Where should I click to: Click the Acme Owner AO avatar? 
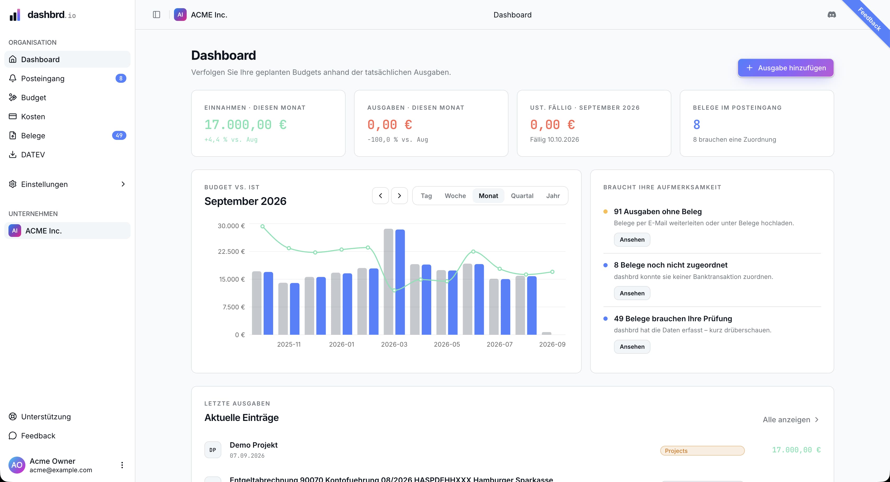point(17,465)
